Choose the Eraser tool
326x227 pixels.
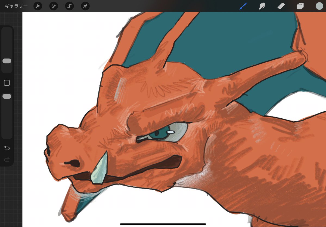pos(281,6)
